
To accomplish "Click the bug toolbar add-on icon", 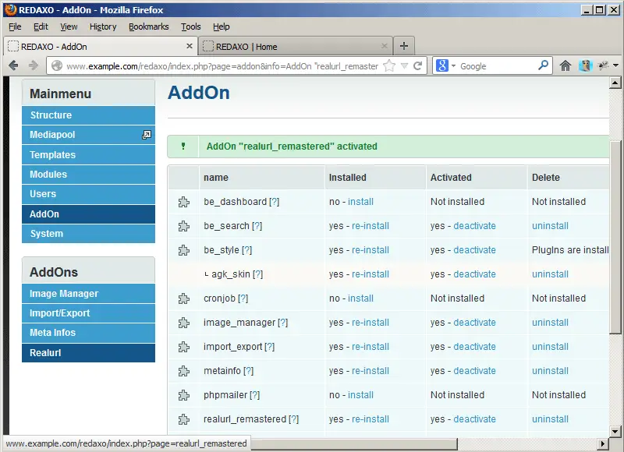I will pos(603,65).
